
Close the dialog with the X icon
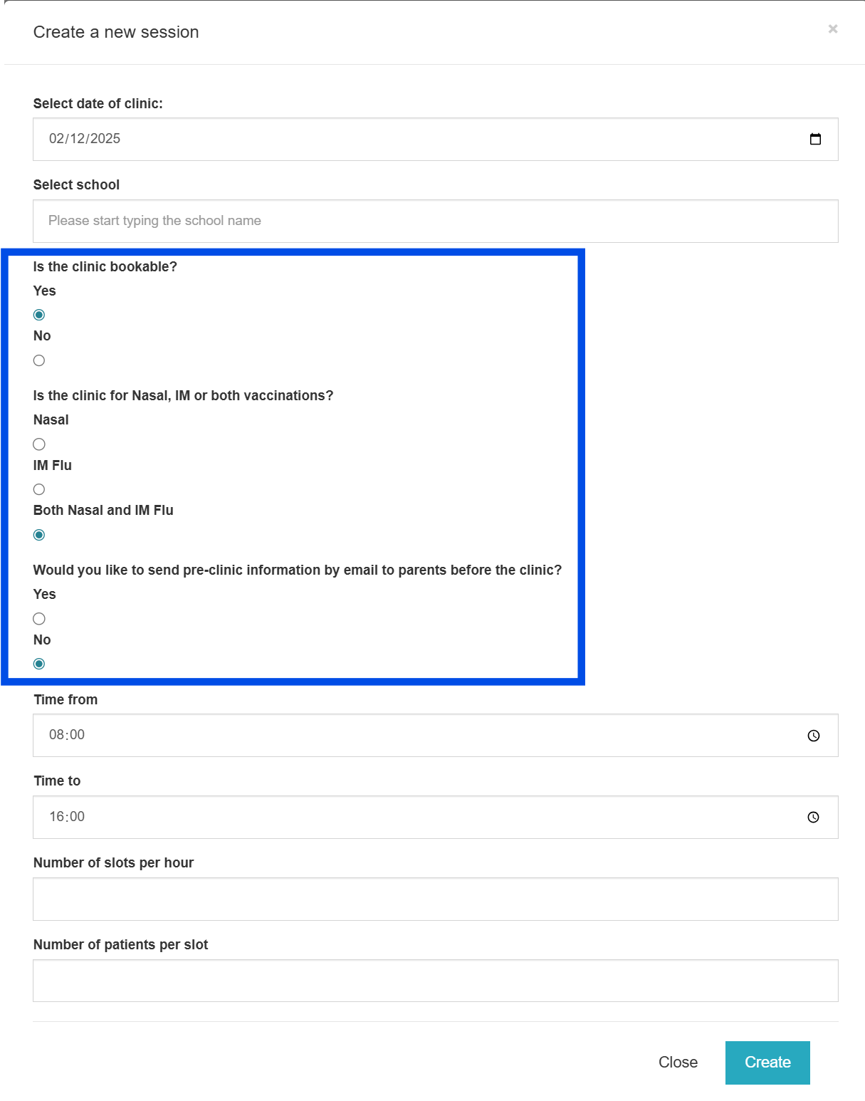point(832,29)
